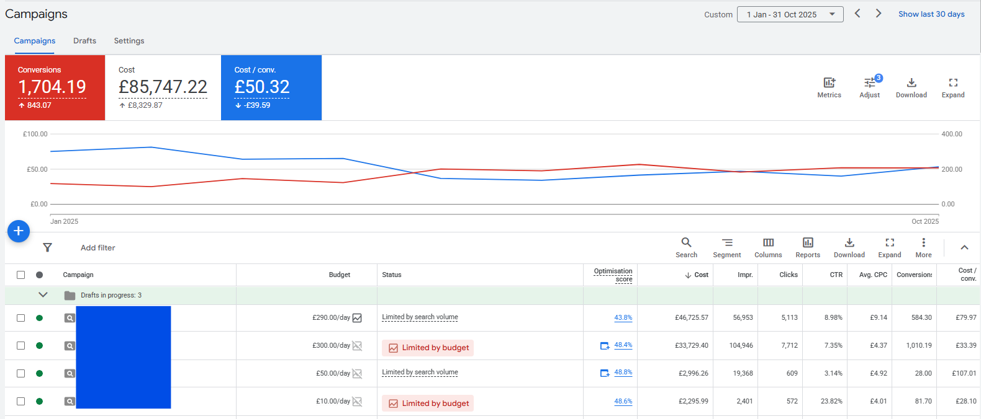Tick checkbox for the £10.00/day campaign

[x=21, y=401]
